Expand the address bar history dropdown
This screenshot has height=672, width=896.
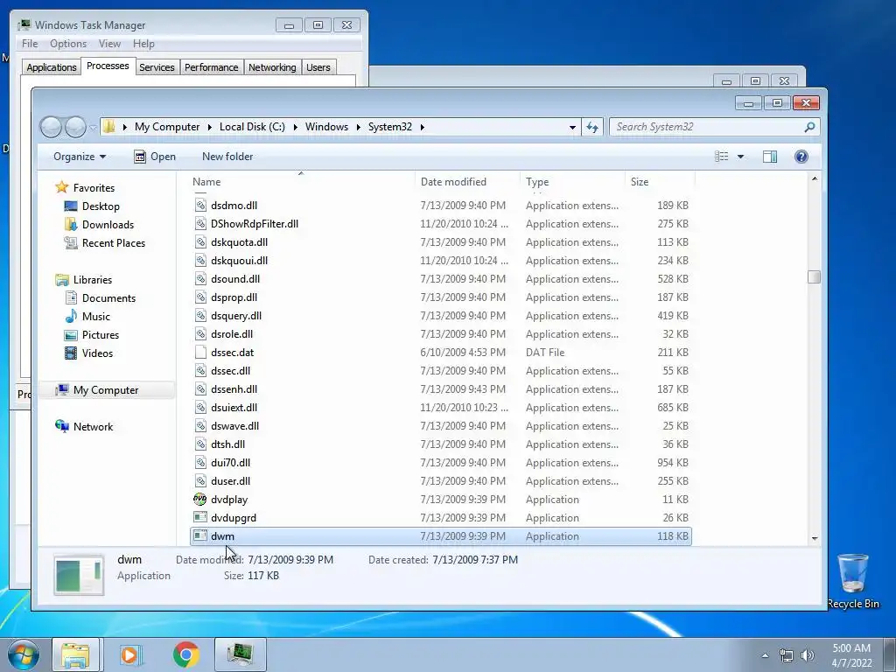pos(572,128)
